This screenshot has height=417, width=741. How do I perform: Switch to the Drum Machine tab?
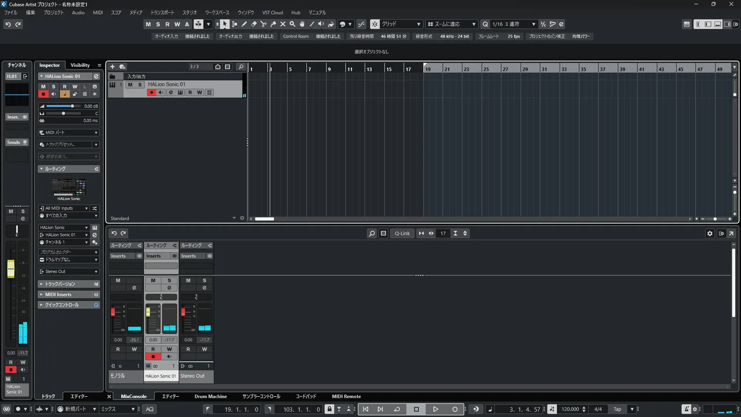[210, 397]
